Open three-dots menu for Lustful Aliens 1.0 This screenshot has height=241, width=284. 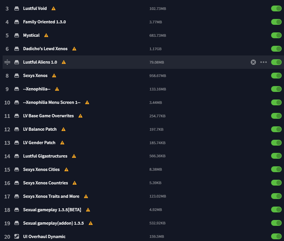(263, 62)
